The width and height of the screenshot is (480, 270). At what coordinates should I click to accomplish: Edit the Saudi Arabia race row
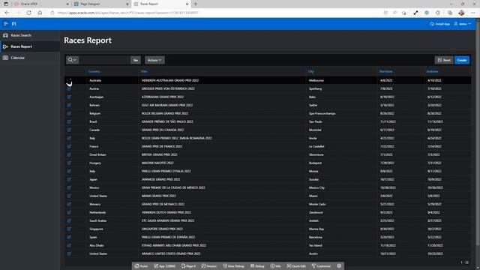coord(69,220)
